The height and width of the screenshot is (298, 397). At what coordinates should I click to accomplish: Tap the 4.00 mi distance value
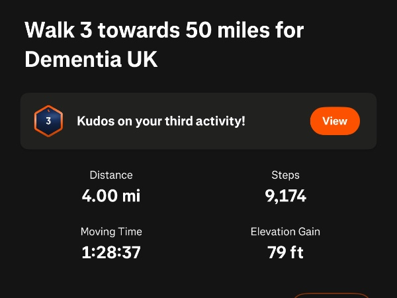tap(111, 196)
